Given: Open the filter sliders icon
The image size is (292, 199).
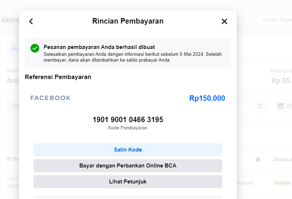Looking at the screenshot, I should tap(260, 106).
